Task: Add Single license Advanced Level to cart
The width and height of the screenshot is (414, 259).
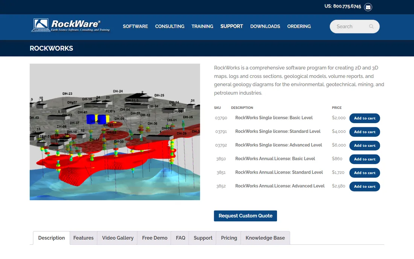Action: click(x=365, y=145)
